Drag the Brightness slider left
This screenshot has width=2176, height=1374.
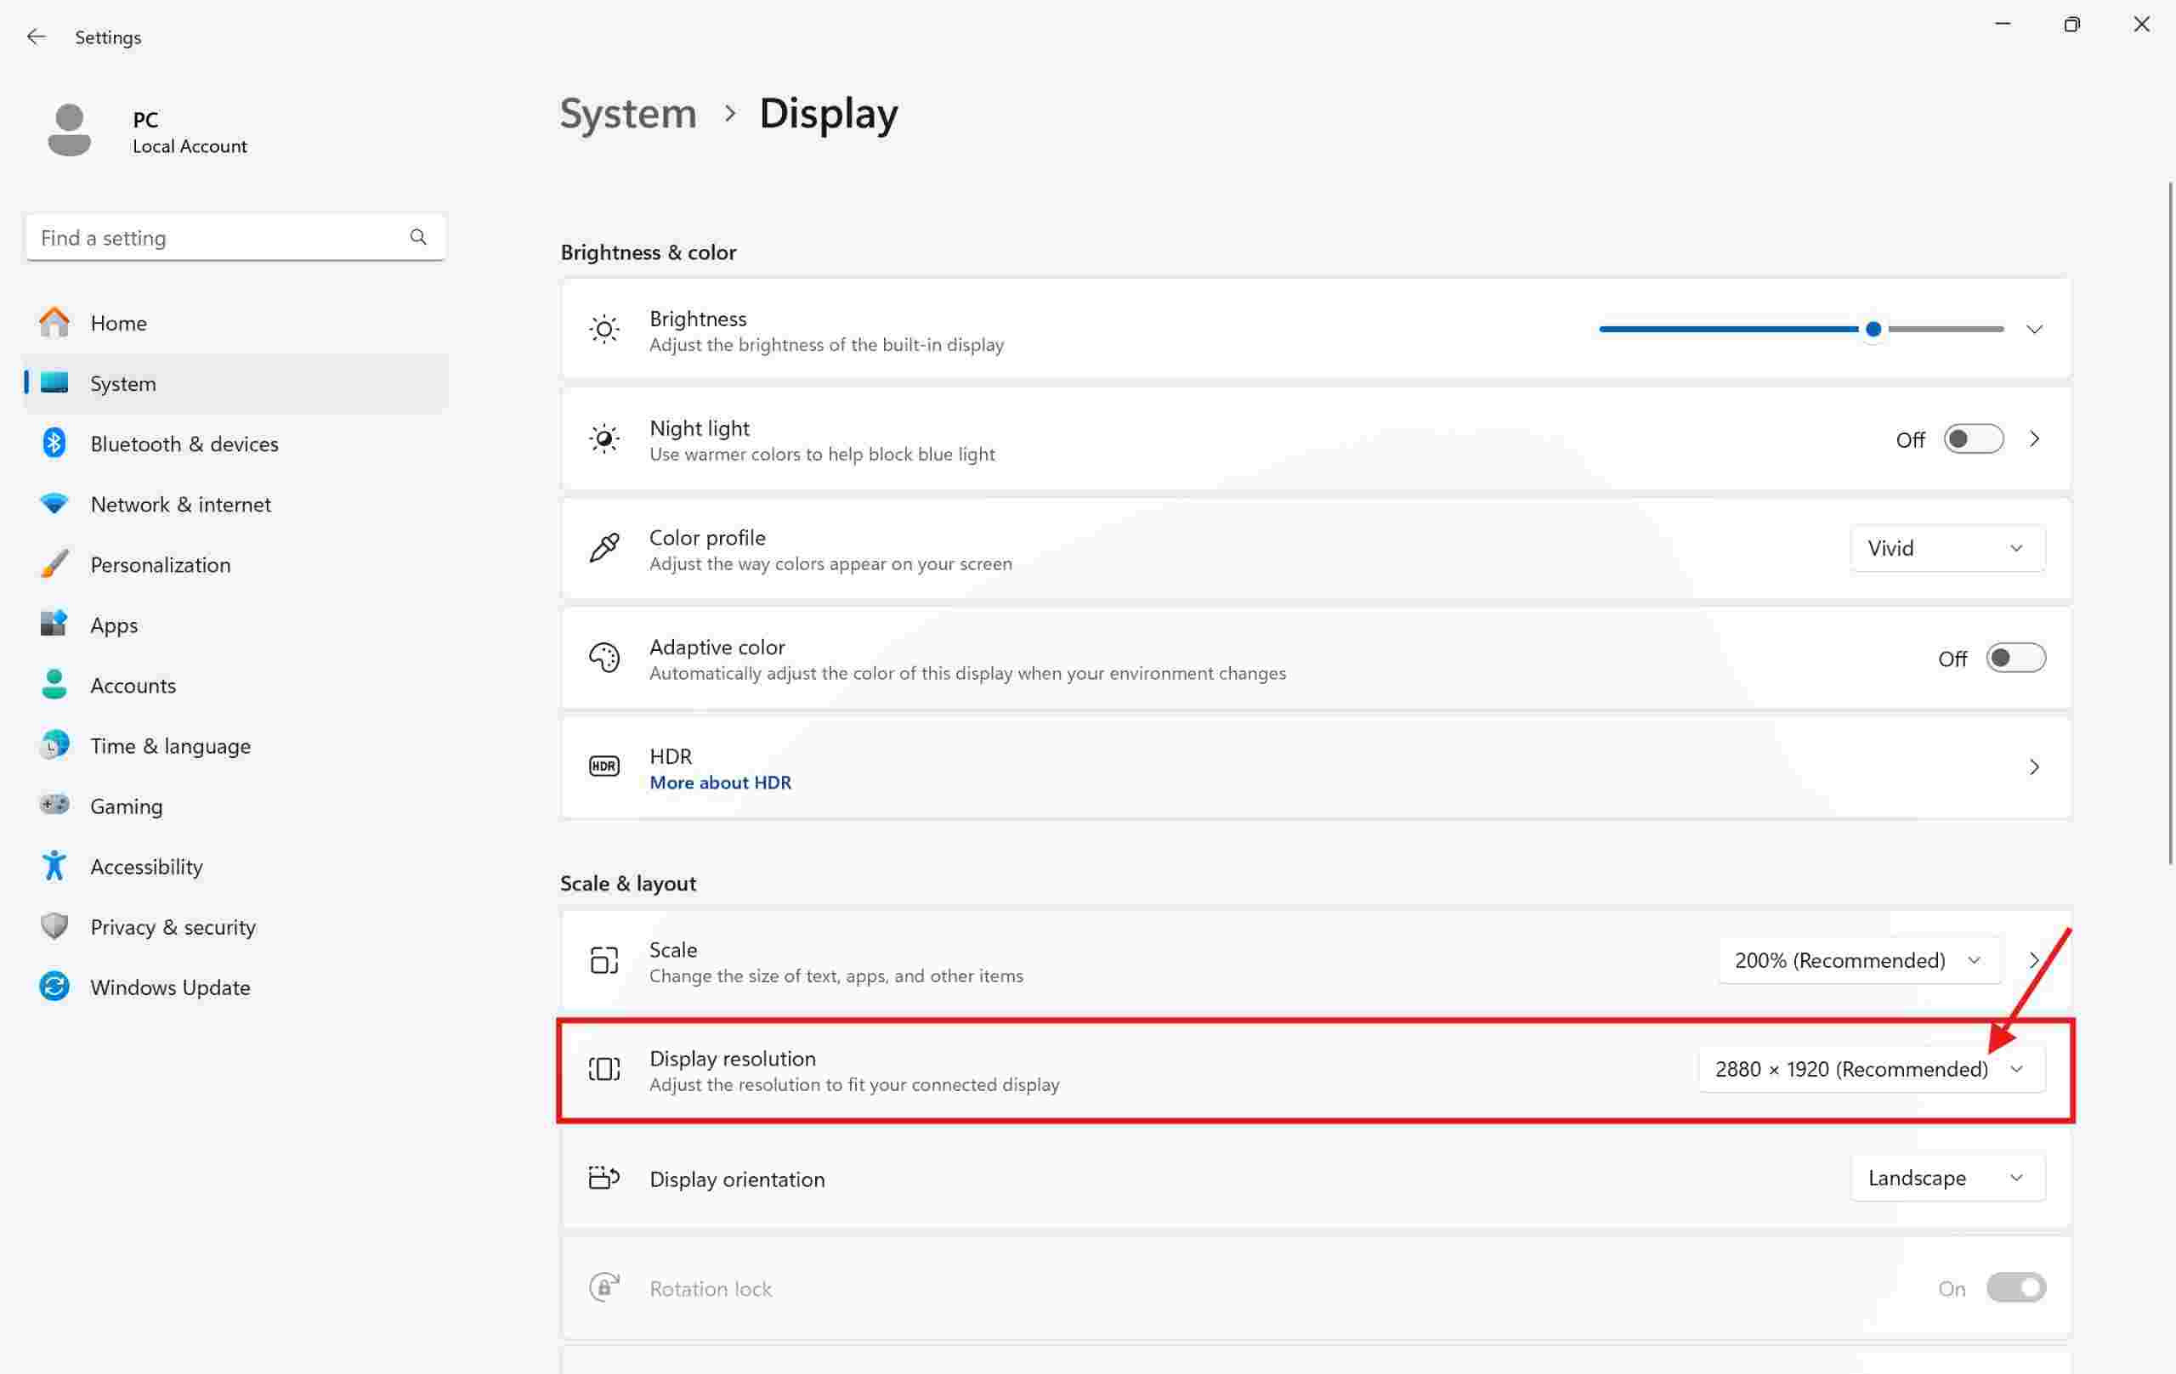(x=1870, y=329)
